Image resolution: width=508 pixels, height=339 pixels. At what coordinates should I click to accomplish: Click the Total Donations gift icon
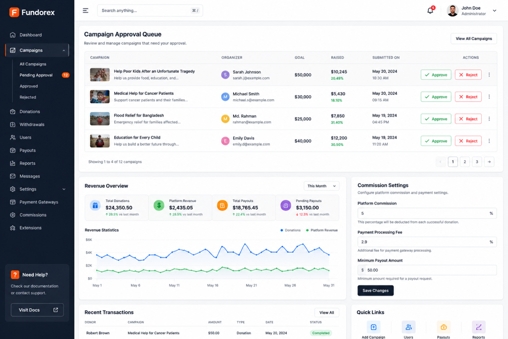tap(95, 205)
